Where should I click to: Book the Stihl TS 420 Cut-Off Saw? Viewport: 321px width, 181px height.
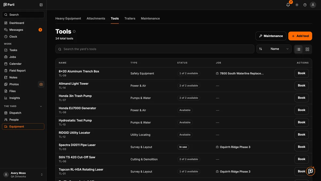tap(301, 159)
